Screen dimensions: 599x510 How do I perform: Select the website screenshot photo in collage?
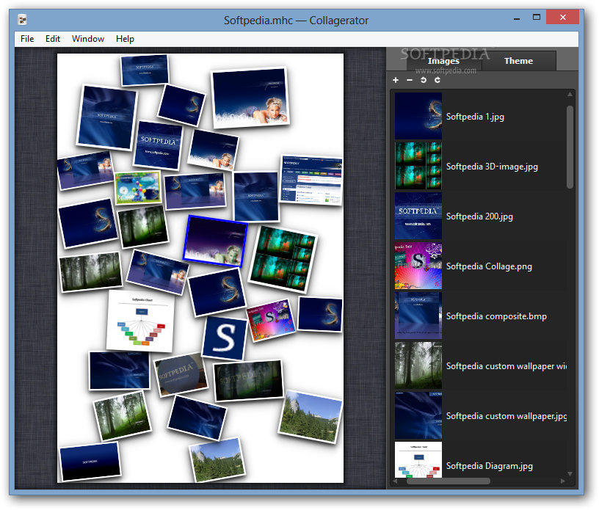click(x=311, y=180)
